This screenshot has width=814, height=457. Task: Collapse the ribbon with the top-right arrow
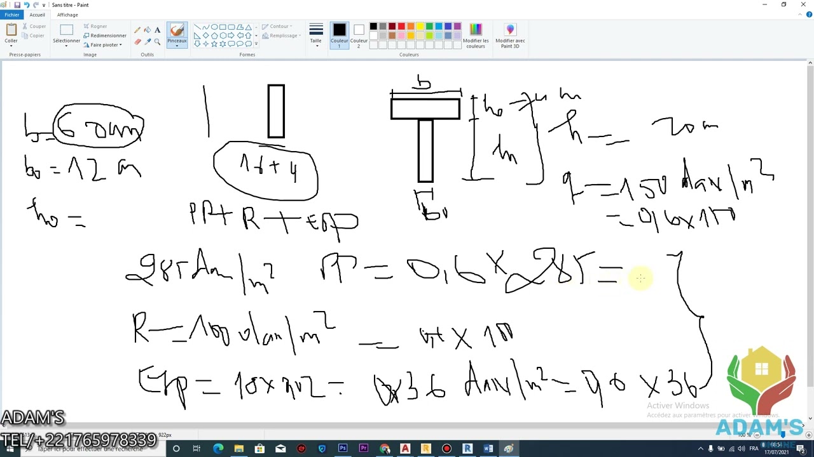point(800,15)
